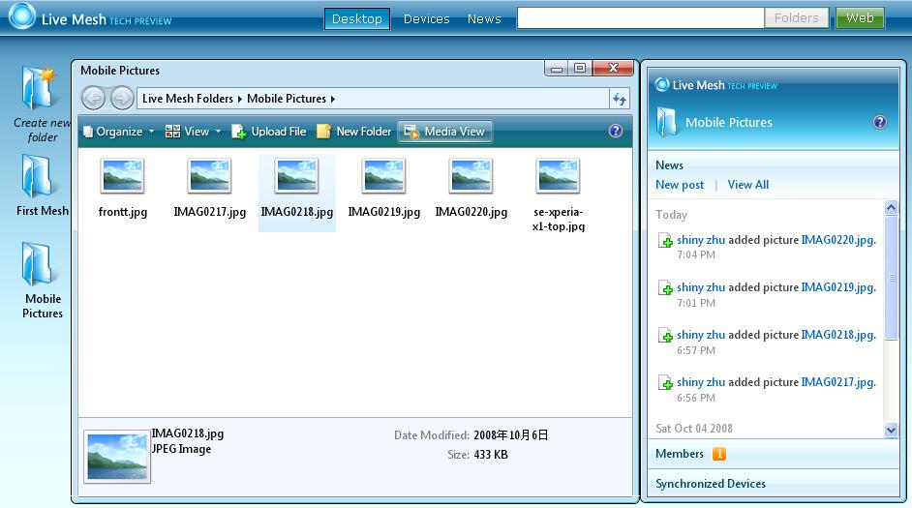The image size is (912, 508).
Task: Select the IMAG0218.jpg file icon
Action: (297, 175)
